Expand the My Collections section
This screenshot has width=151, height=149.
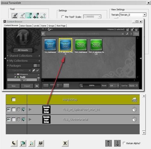[x=8, y=61]
